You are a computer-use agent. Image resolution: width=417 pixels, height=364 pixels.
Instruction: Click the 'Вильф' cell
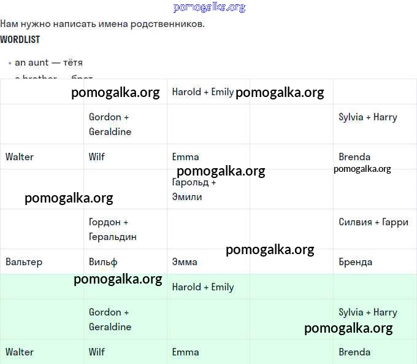coord(103,262)
